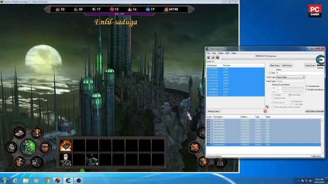This screenshot has height=184, width=328.
Task: Select the central green hero icon in town wheel
Action: coord(28,147)
